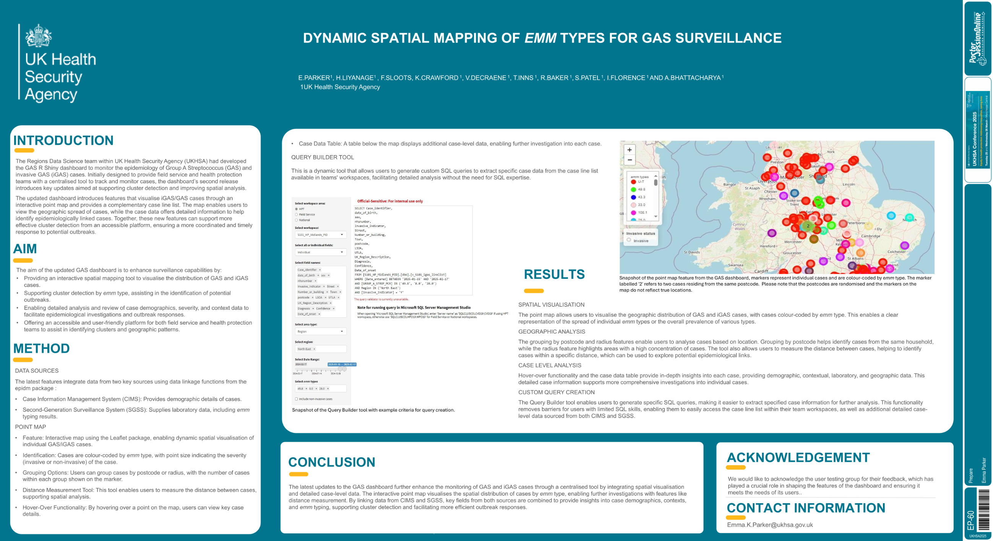Remove the Street field tag
Image resolution: width=993 pixels, height=541 pixels.
coord(338,286)
